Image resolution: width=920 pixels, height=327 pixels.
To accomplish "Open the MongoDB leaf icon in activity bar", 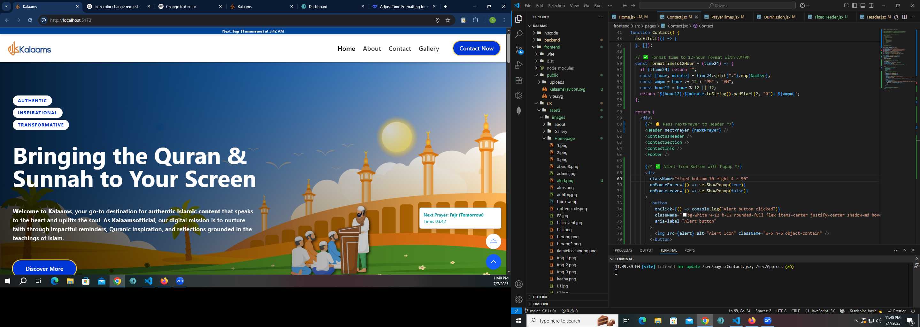I will [x=519, y=111].
